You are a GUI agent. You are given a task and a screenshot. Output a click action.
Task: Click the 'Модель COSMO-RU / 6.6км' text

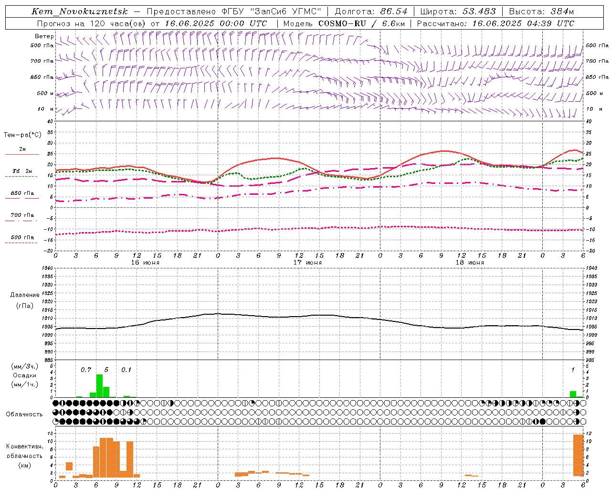pyautogui.click(x=344, y=23)
